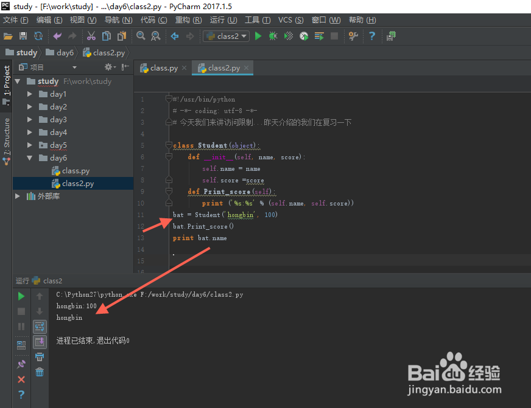Select class.py in the project tree

[71, 171]
